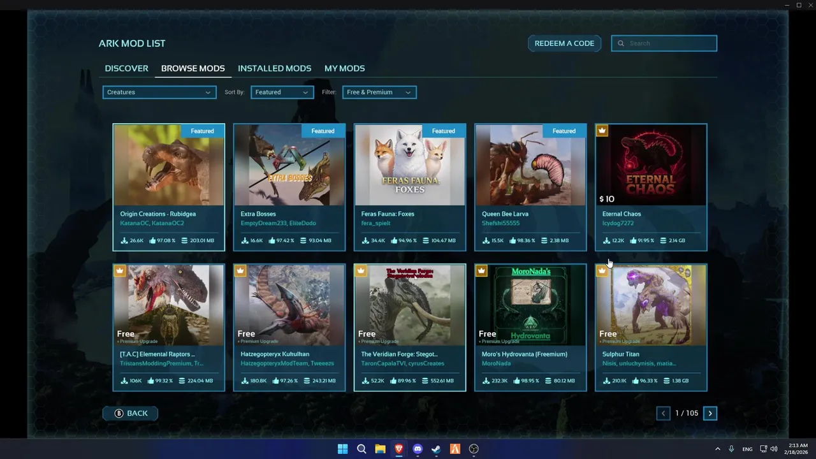Show hidden system tray icons
This screenshot has height=459, width=816.
(717, 449)
